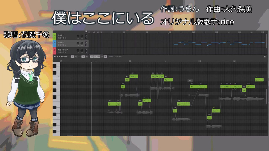Mute Track 6
Screen dimensions: 269x151
pyautogui.click(x=86, y=42)
